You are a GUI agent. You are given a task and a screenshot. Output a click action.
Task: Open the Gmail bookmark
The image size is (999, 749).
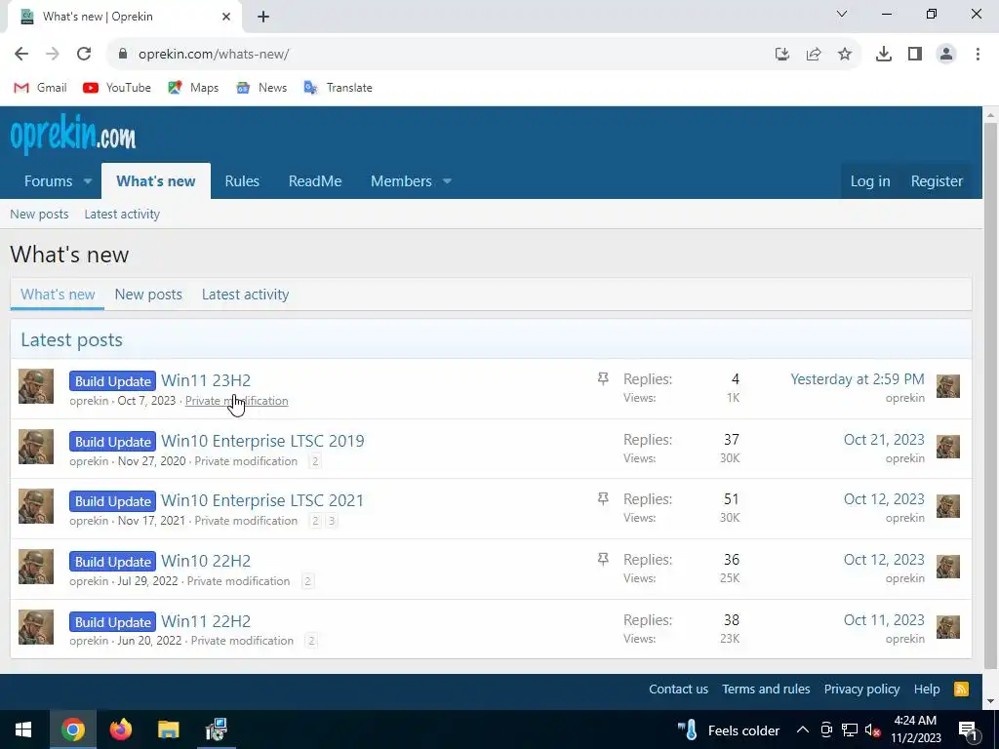(x=40, y=88)
